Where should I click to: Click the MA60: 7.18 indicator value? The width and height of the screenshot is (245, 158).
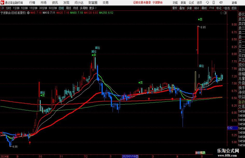click(x=76, y=13)
